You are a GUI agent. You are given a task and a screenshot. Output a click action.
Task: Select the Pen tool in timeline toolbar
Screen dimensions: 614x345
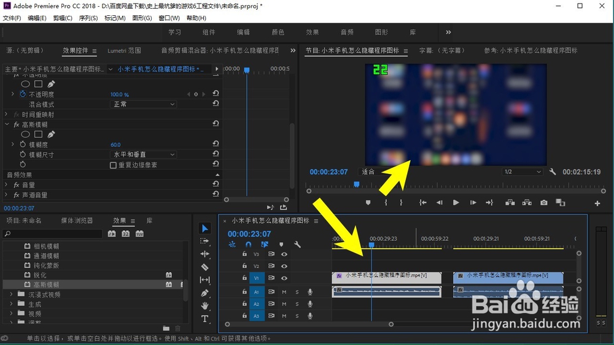pos(205,293)
